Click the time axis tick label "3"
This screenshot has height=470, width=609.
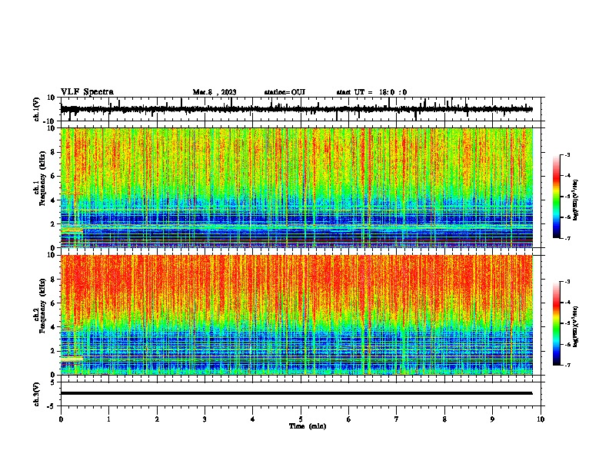click(x=205, y=419)
